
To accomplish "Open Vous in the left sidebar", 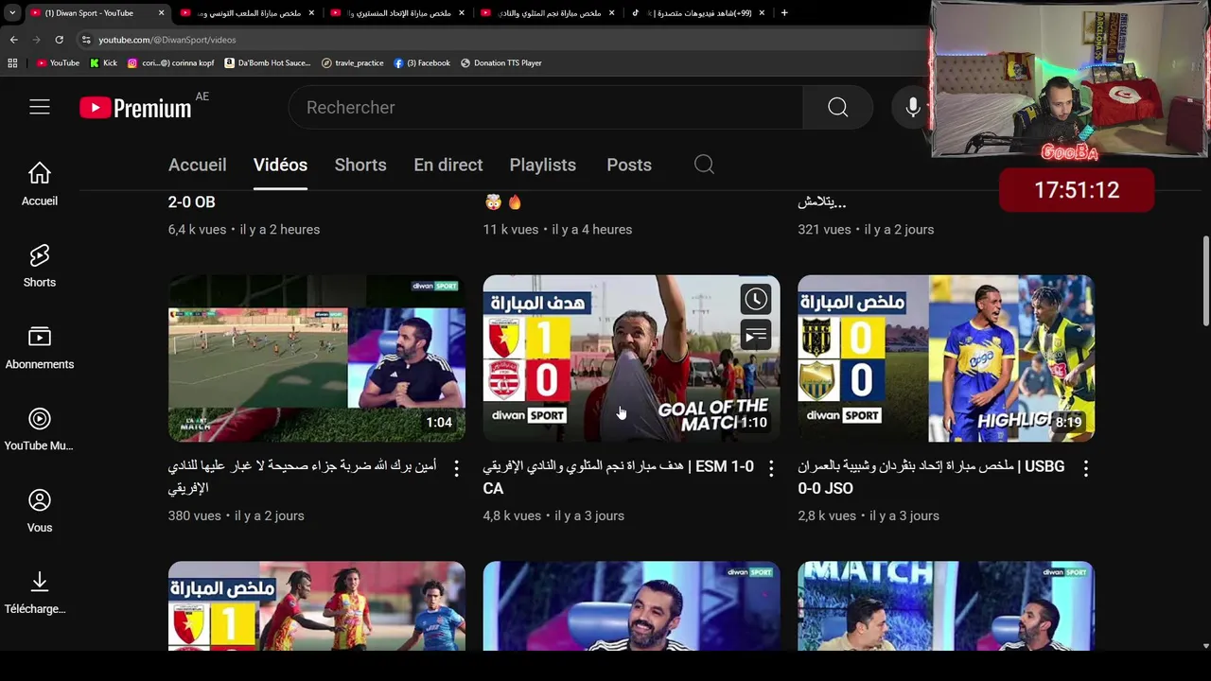I will tap(40, 511).
